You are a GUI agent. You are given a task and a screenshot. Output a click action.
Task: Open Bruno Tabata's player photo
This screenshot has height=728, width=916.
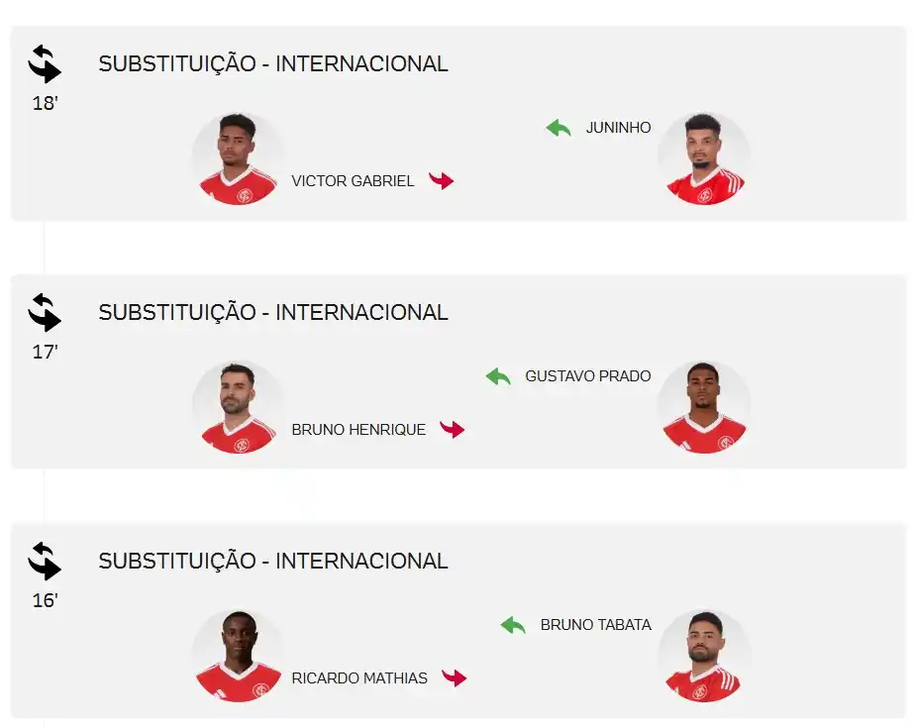click(704, 656)
